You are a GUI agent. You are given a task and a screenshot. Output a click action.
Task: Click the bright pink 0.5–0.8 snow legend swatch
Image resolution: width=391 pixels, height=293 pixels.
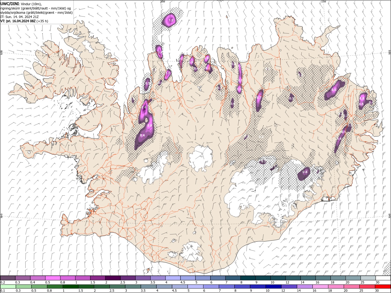click(x=53, y=278)
